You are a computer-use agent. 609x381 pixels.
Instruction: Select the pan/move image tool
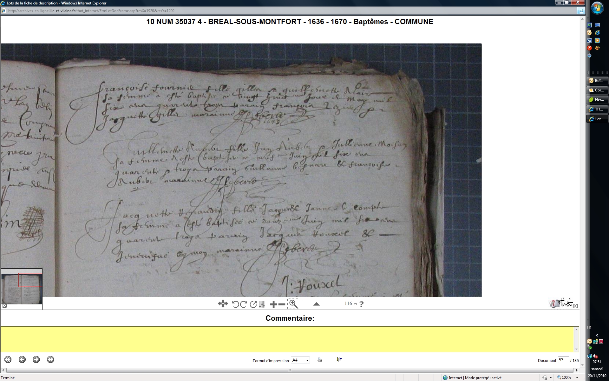[x=223, y=304]
